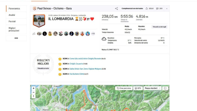
Task: Click the IL LOMBARDIA activity title
Action: (x=61, y=19)
